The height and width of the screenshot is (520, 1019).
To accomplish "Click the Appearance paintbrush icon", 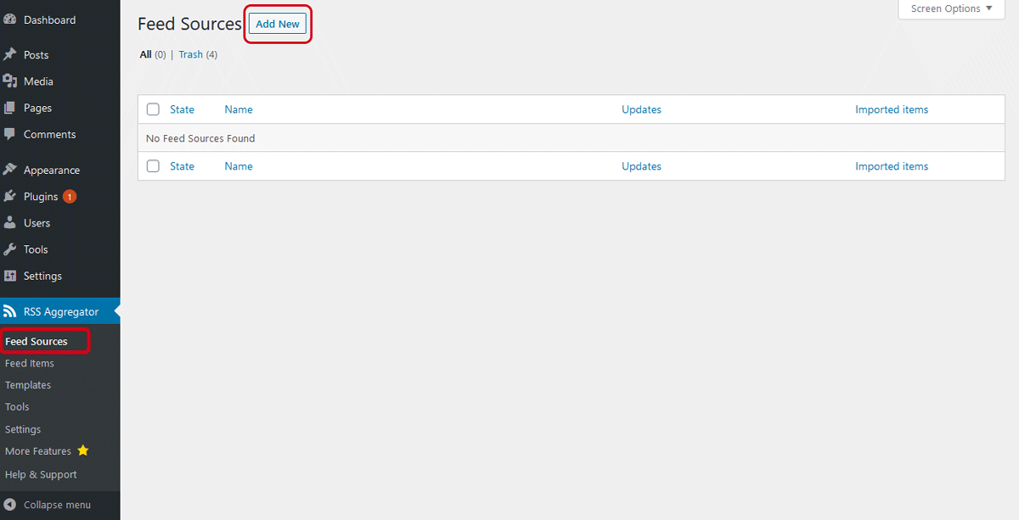I will click(x=10, y=170).
